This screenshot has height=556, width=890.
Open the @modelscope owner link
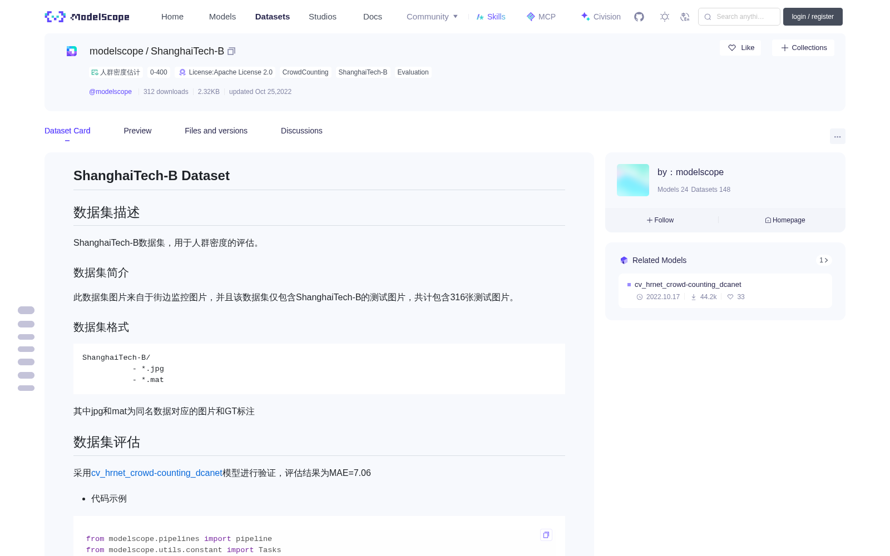[110, 92]
